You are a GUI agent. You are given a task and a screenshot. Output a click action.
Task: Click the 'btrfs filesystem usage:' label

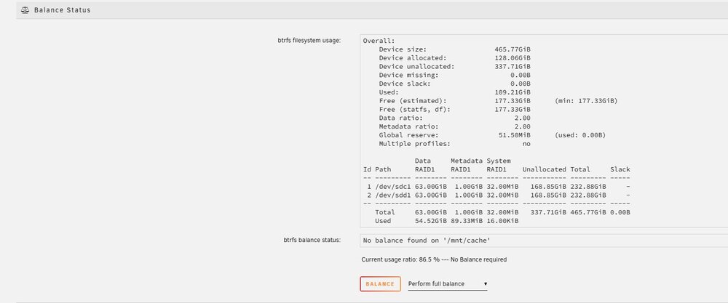pos(309,40)
